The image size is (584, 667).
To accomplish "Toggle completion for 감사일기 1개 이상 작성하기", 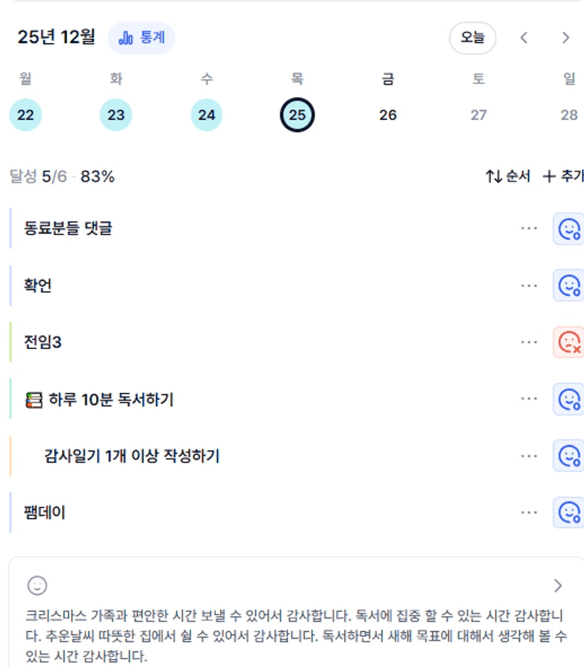I will [x=568, y=456].
